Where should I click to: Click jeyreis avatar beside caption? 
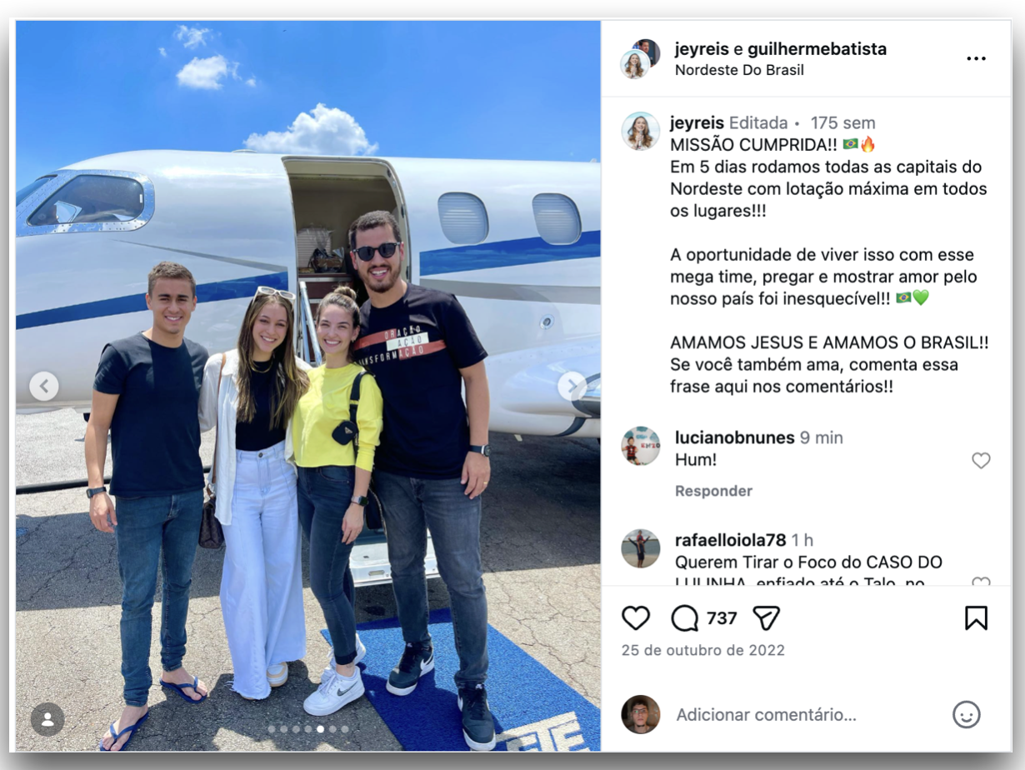(x=641, y=131)
